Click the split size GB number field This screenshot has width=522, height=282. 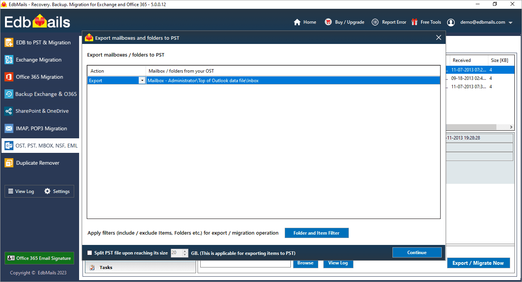point(177,253)
